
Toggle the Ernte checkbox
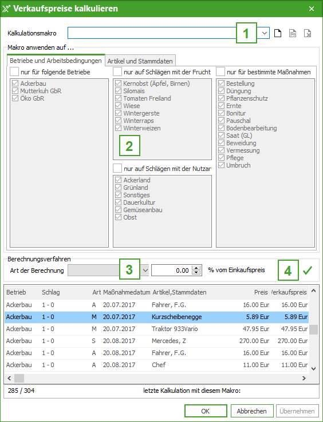point(221,105)
